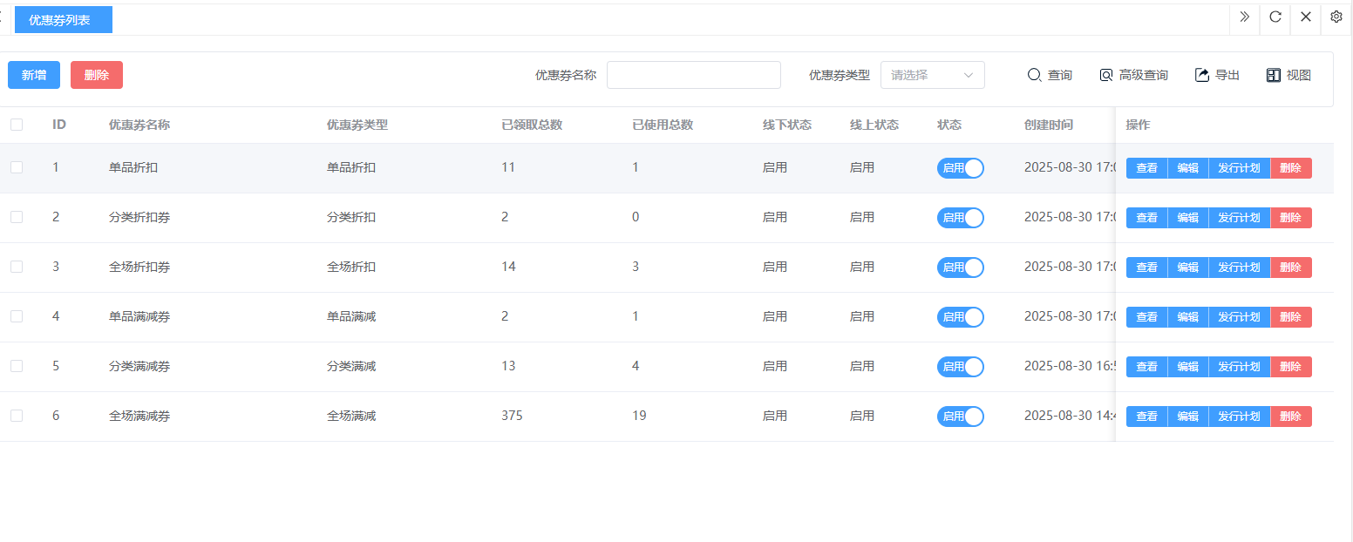The height and width of the screenshot is (542, 1353).
Task: Click the blue 新增 button
Action: tap(34, 75)
